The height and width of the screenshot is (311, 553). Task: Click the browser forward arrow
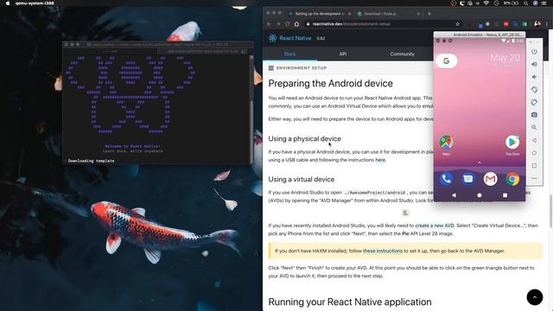(x=278, y=24)
